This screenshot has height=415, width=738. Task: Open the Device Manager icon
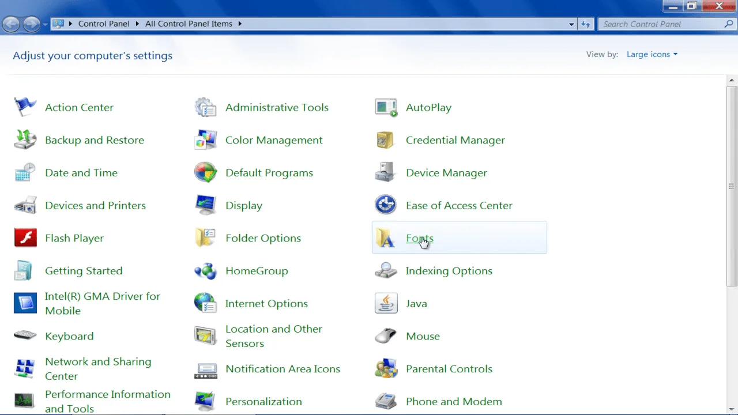point(386,173)
